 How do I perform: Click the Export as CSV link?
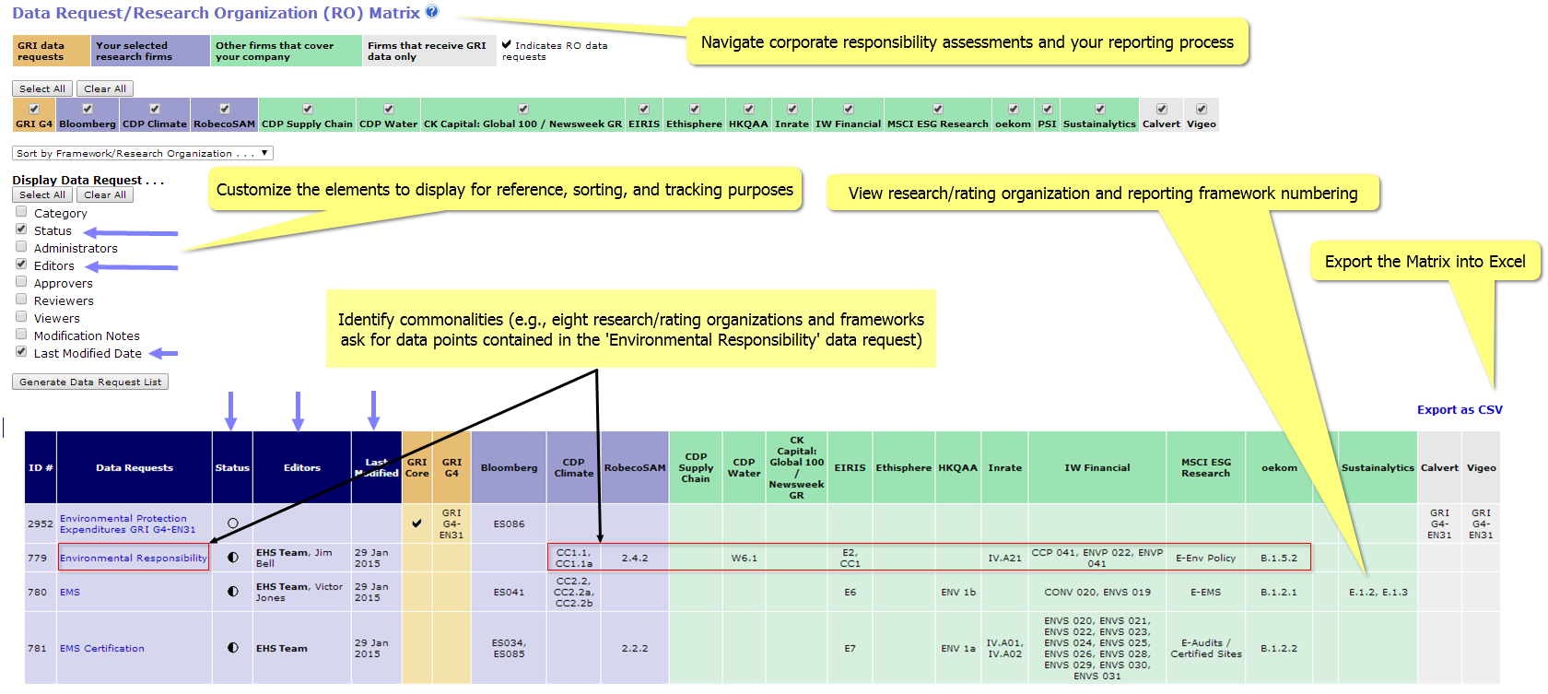click(1460, 410)
